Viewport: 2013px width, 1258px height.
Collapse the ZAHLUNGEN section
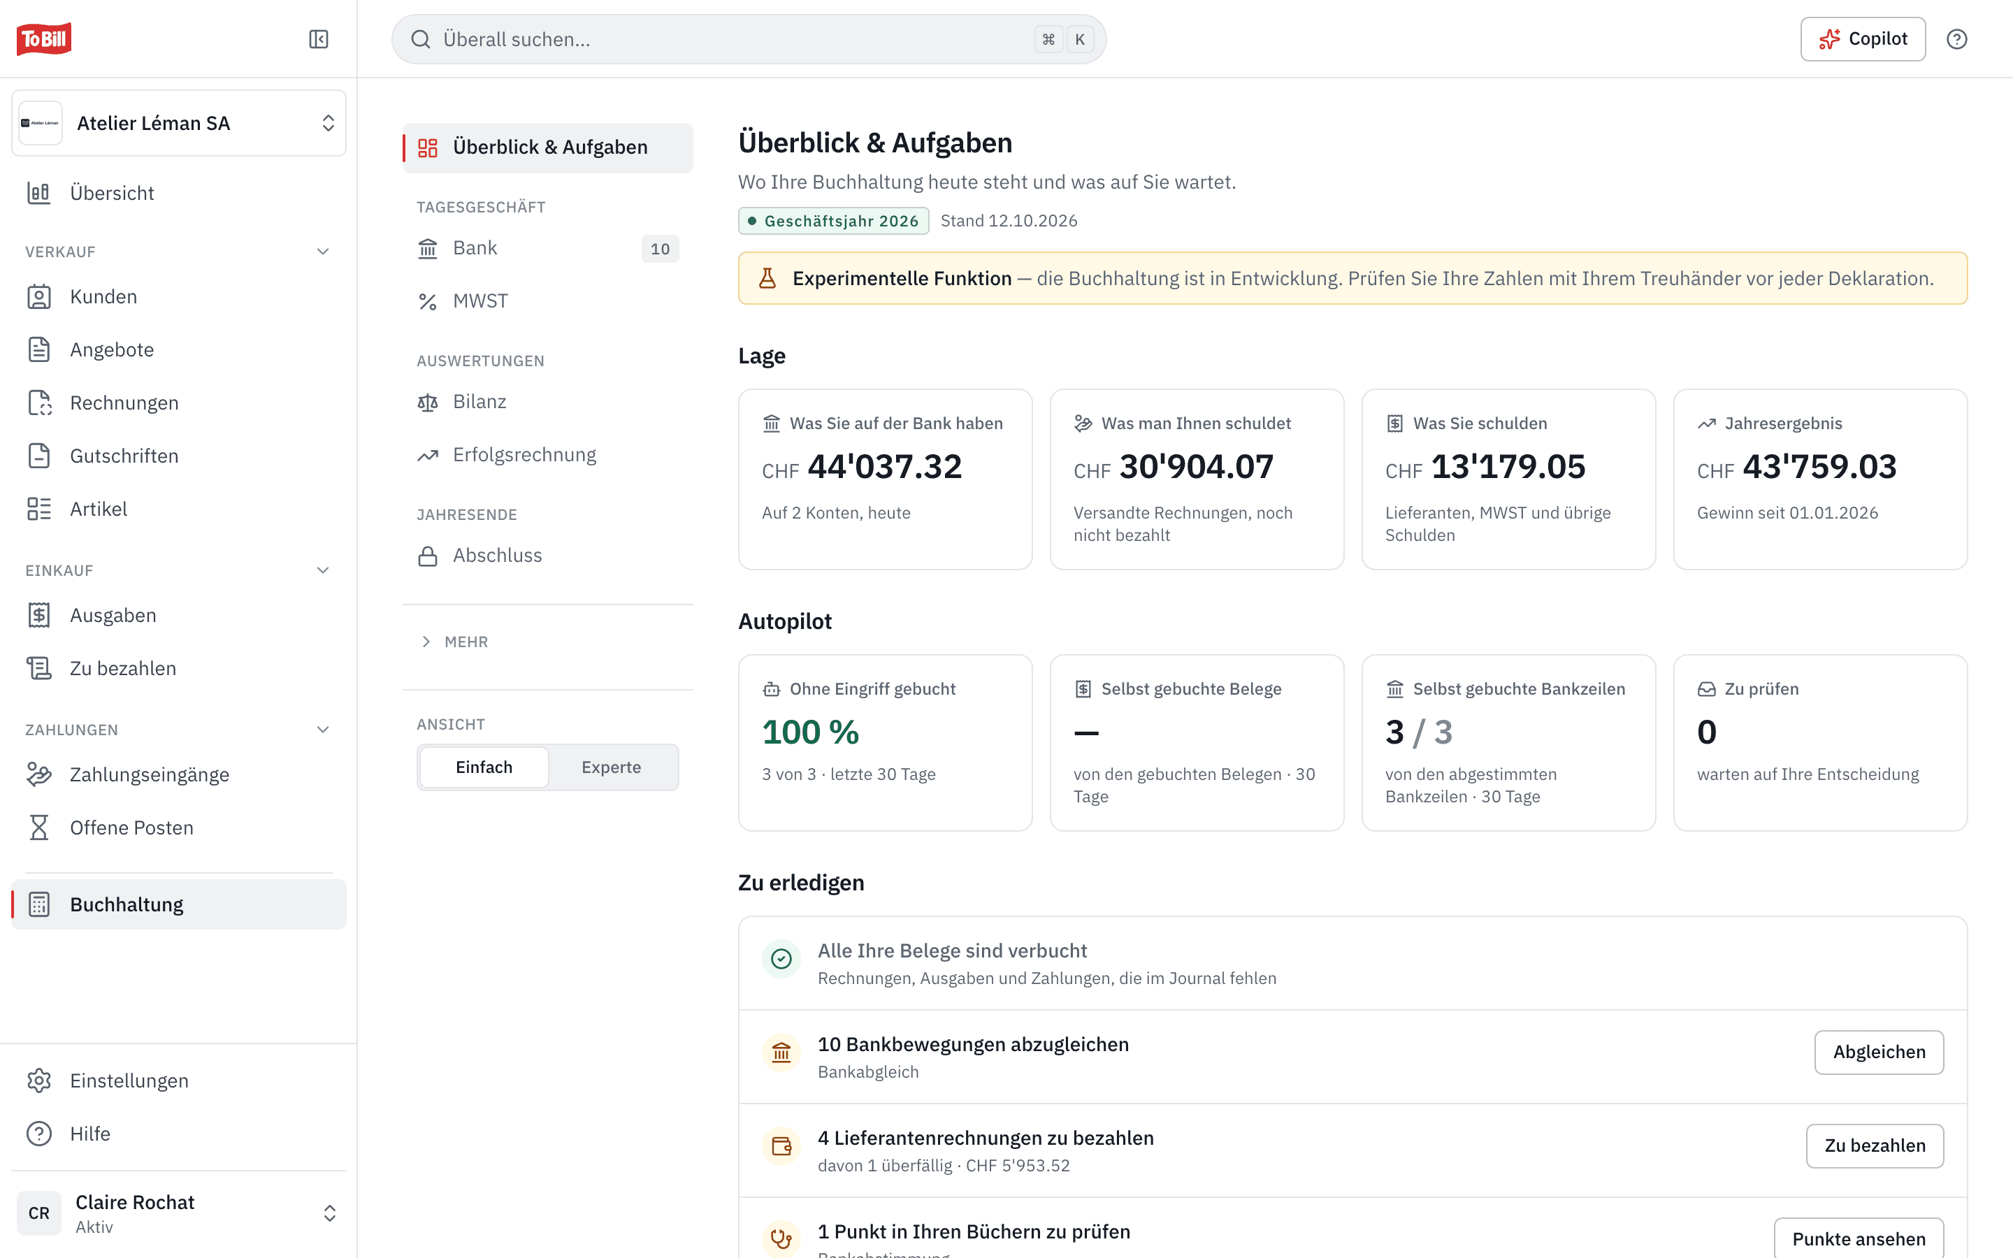tap(323, 730)
